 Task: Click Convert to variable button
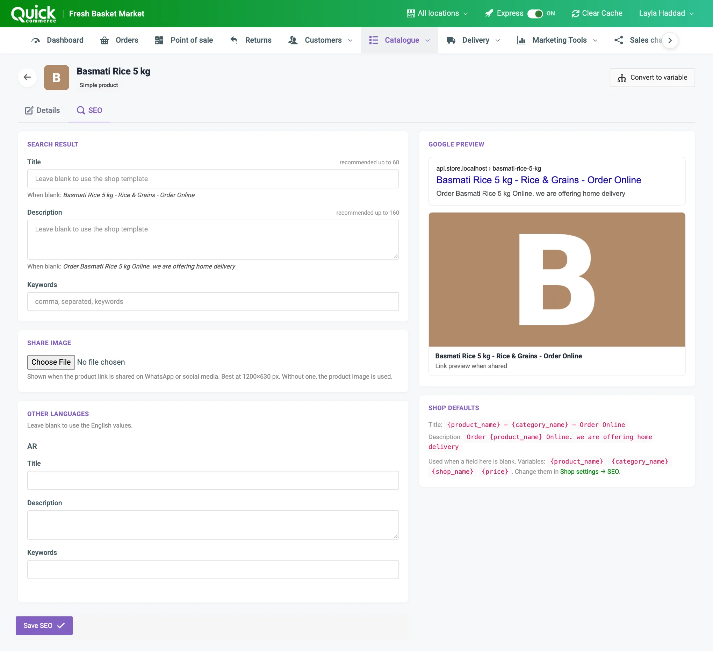click(x=652, y=78)
